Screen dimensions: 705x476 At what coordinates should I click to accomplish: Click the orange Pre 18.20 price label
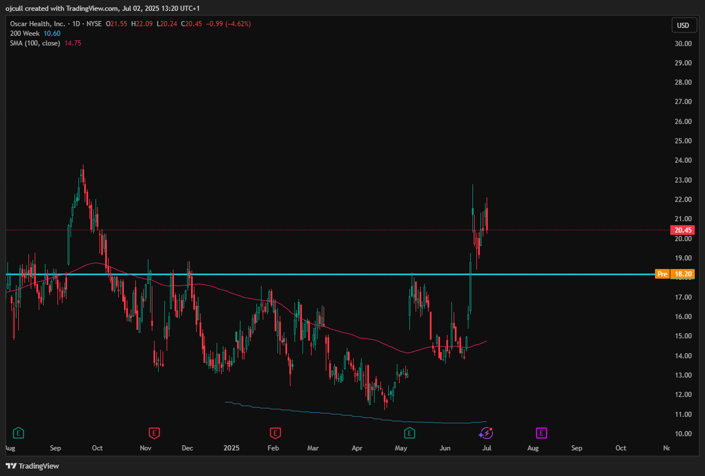click(675, 274)
